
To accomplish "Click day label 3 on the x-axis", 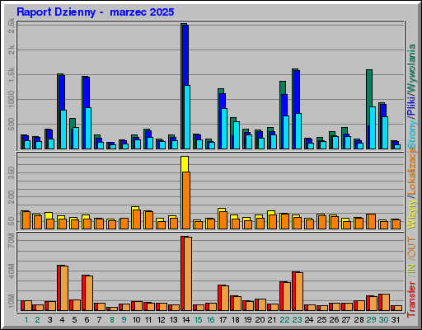I will coord(49,320).
